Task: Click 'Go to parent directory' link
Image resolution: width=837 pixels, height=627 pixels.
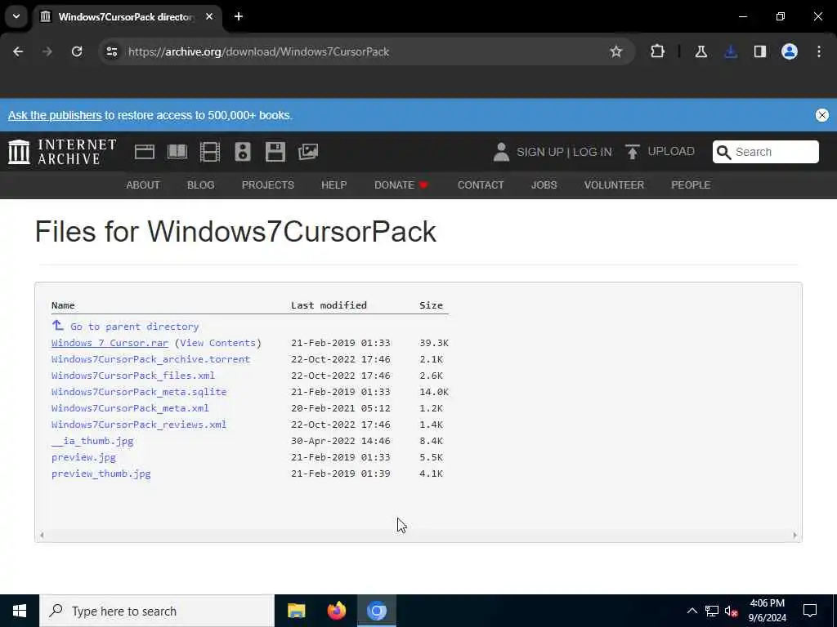Action: 135,327
